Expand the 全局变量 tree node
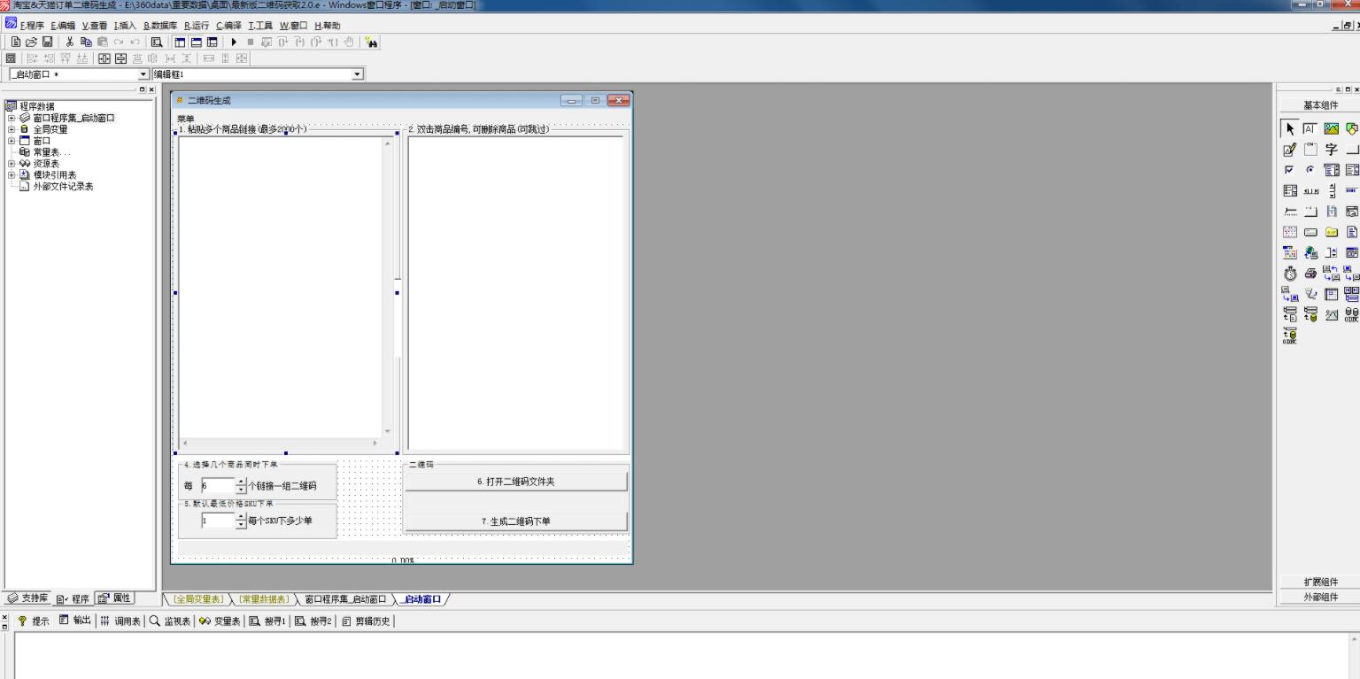 click(12, 129)
